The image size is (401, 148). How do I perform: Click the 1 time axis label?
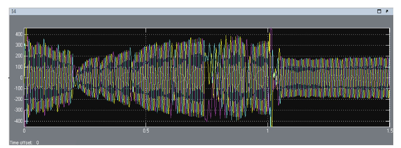pos(268,131)
